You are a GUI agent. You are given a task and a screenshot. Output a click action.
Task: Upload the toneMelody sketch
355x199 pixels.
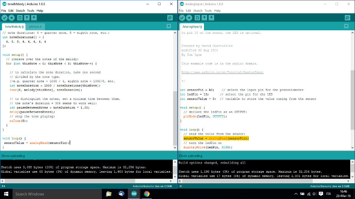(x=11, y=18)
